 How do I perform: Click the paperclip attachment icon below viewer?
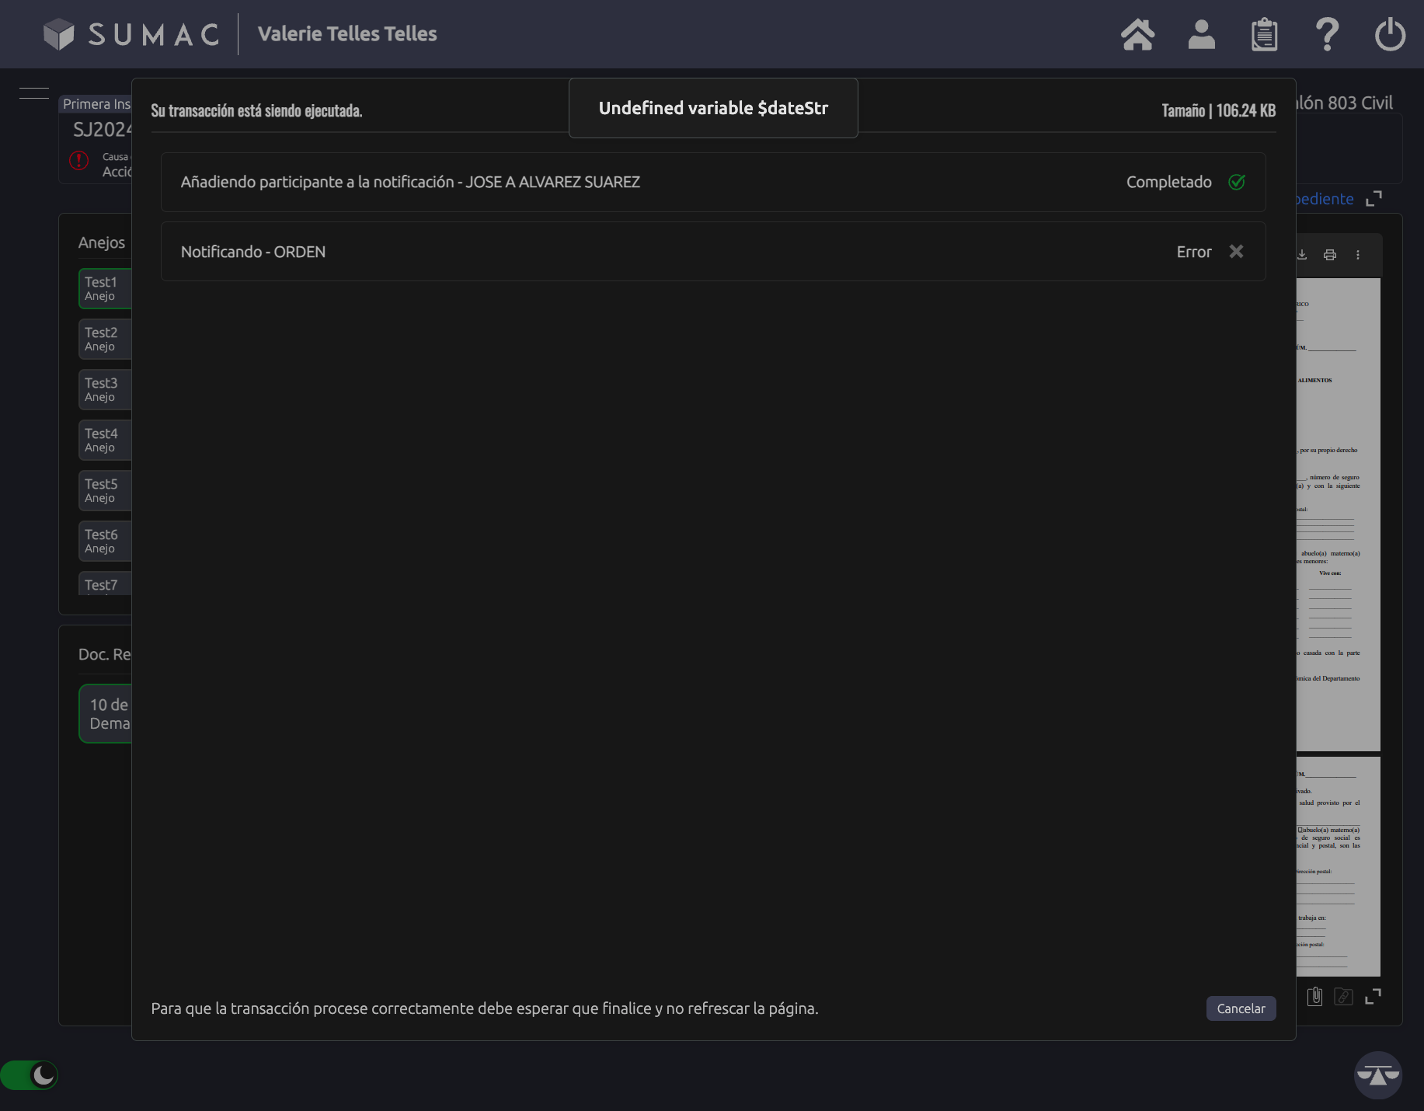(x=1314, y=997)
